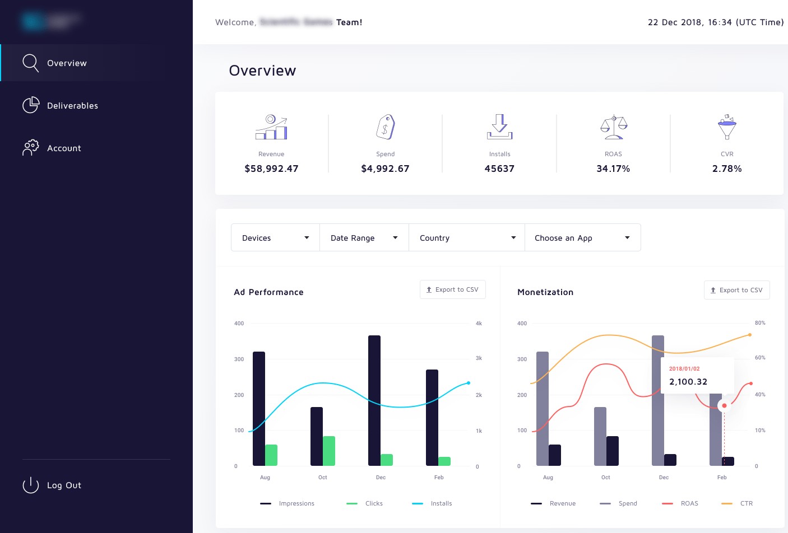Toggle the Impressions legend series

pos(288,503)
